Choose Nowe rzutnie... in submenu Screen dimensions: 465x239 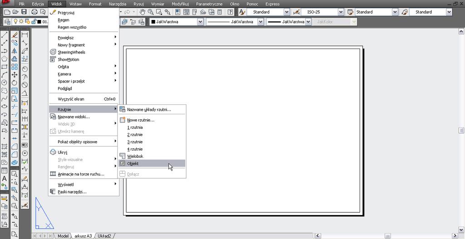152,120
